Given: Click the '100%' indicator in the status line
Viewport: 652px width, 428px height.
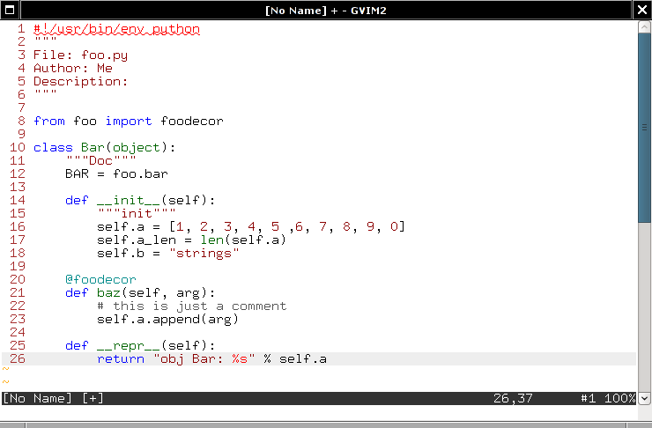Looking at the screenshot, I should 620,398.
